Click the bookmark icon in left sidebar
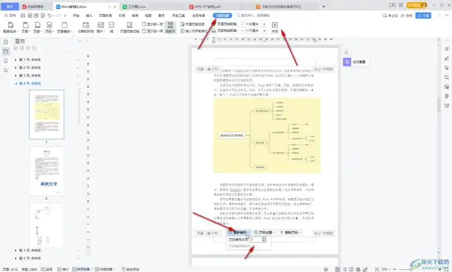Screen dimensions: 452x272 tap(6, 61)
